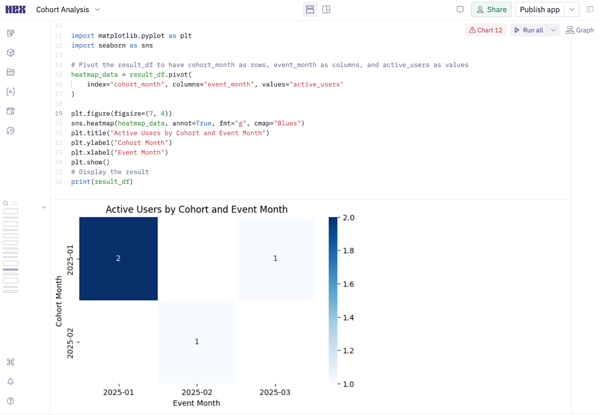Open the Run all options chevron
The image size is (599, 415).
pyautogui.click(x=553, y=30)
